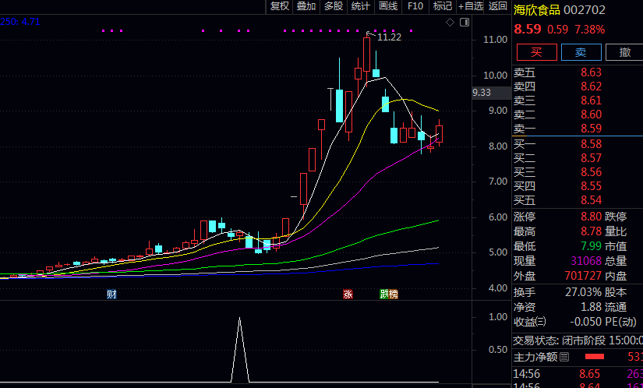Image resolution: width=643 pixels, height=388 pixels.
Task: Select 多股 multi-stock view
Action: [x=334, y=6]
